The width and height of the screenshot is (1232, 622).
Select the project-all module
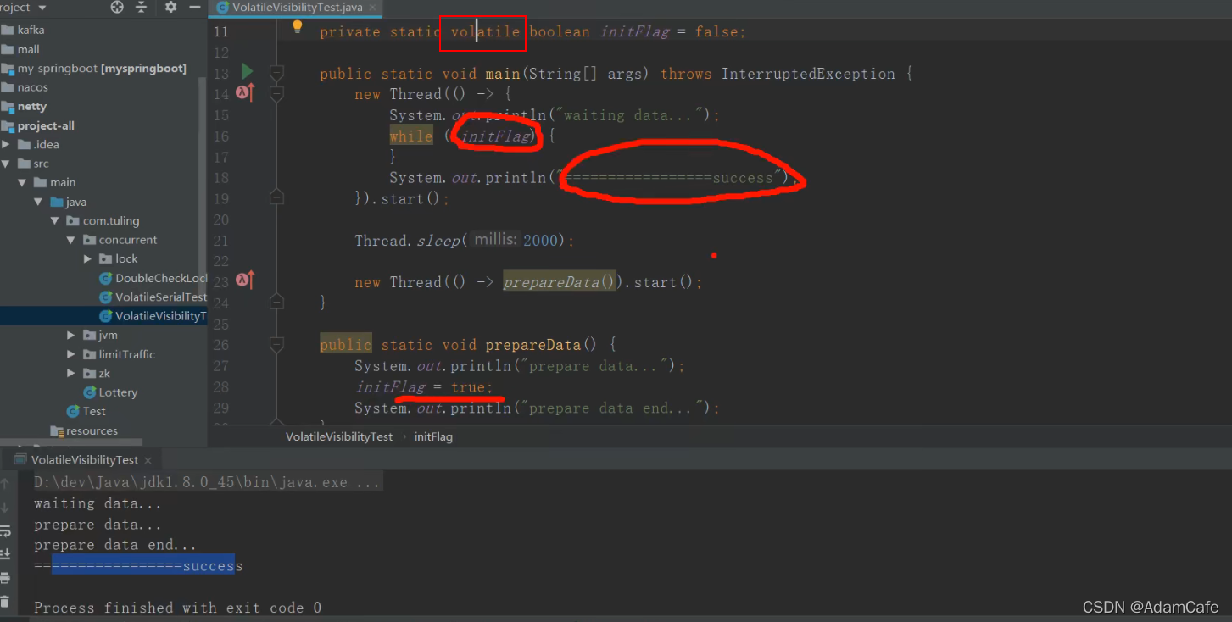tap(38, 125)
